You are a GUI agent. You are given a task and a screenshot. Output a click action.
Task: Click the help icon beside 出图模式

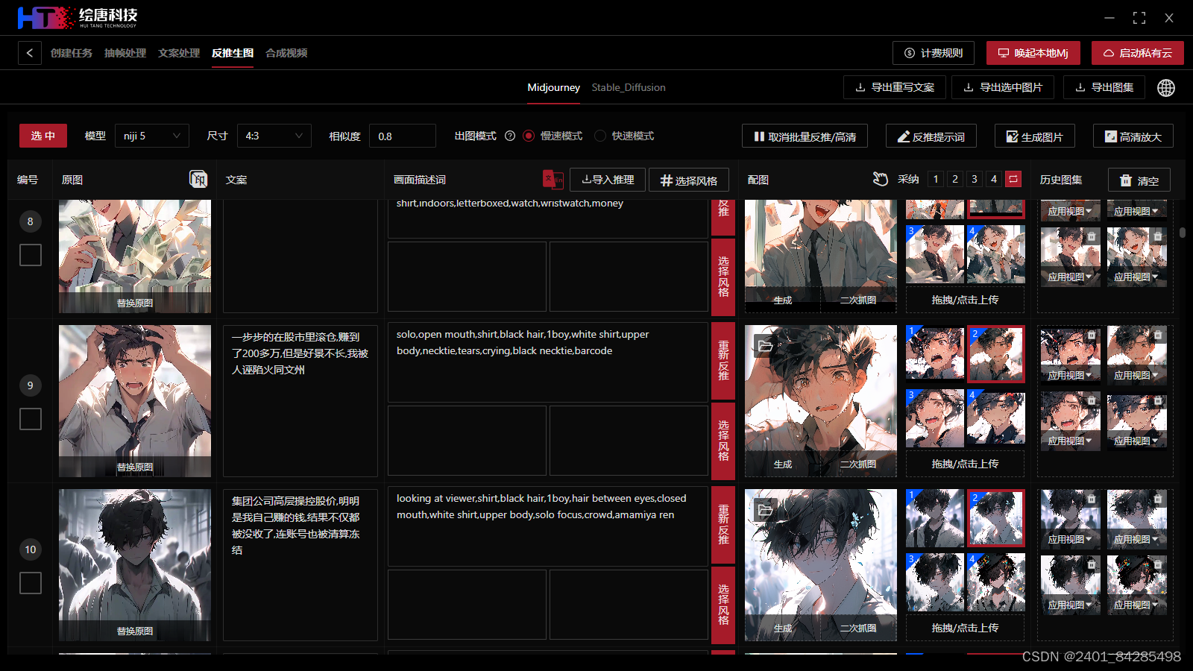click(510, 136)
